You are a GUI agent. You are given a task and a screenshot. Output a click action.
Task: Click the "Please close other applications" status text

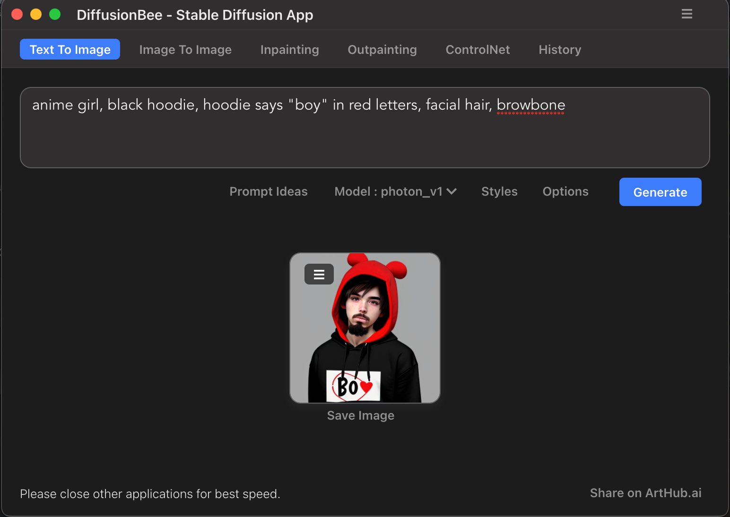150,494
